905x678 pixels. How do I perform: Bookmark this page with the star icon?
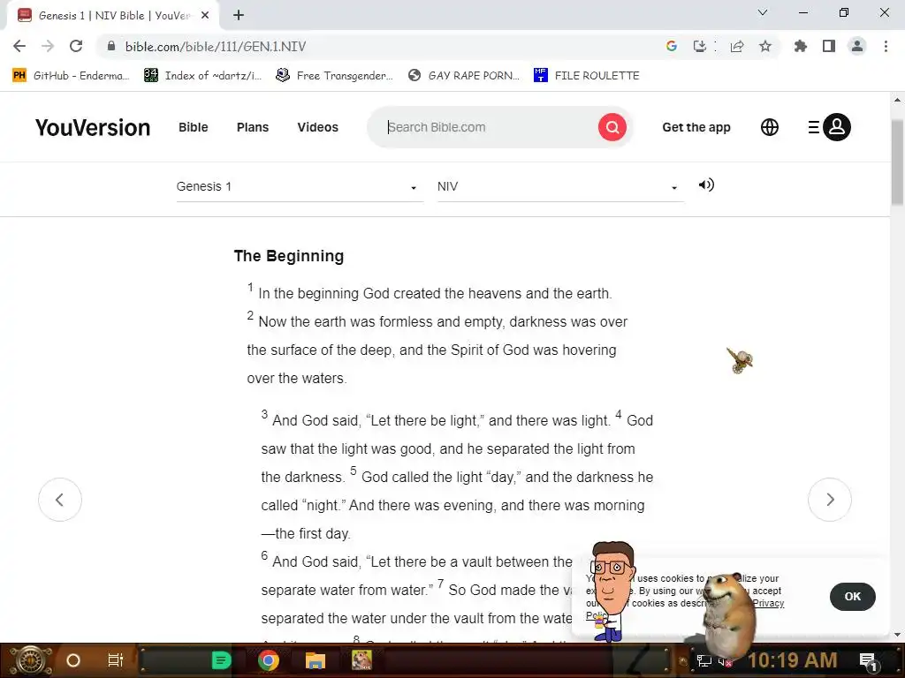pos(765,46)
